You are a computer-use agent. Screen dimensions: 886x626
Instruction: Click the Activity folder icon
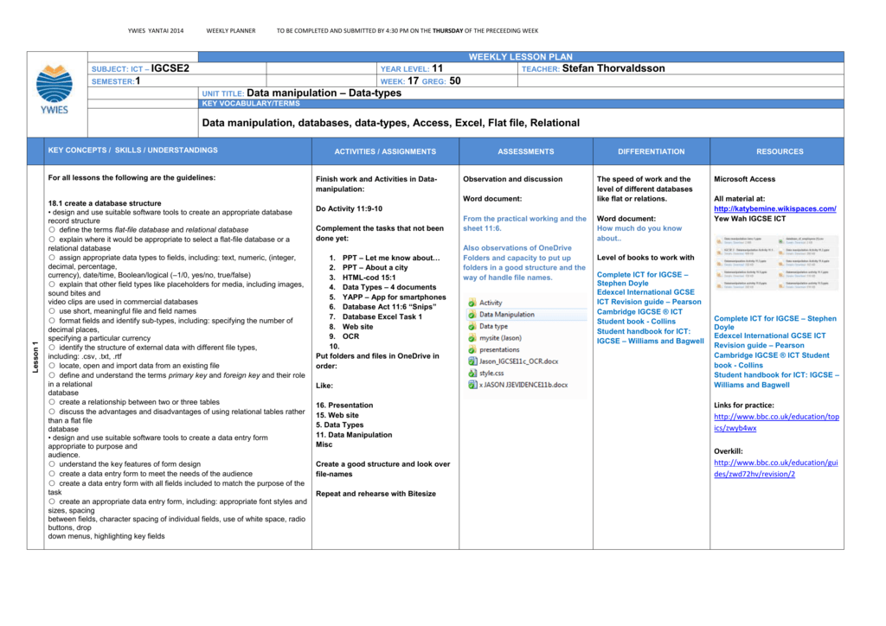pyautogui.click(x=472, y=303)
